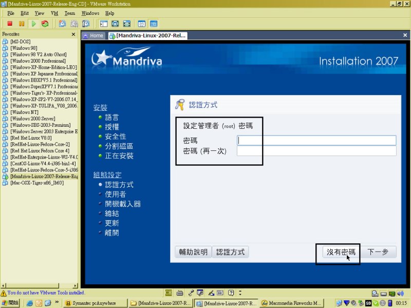411x308 pixels.
Task: Select the Mandriva-Linux-2007-Rel... tab
Action: pyautogui.click(x=148, y=35)
